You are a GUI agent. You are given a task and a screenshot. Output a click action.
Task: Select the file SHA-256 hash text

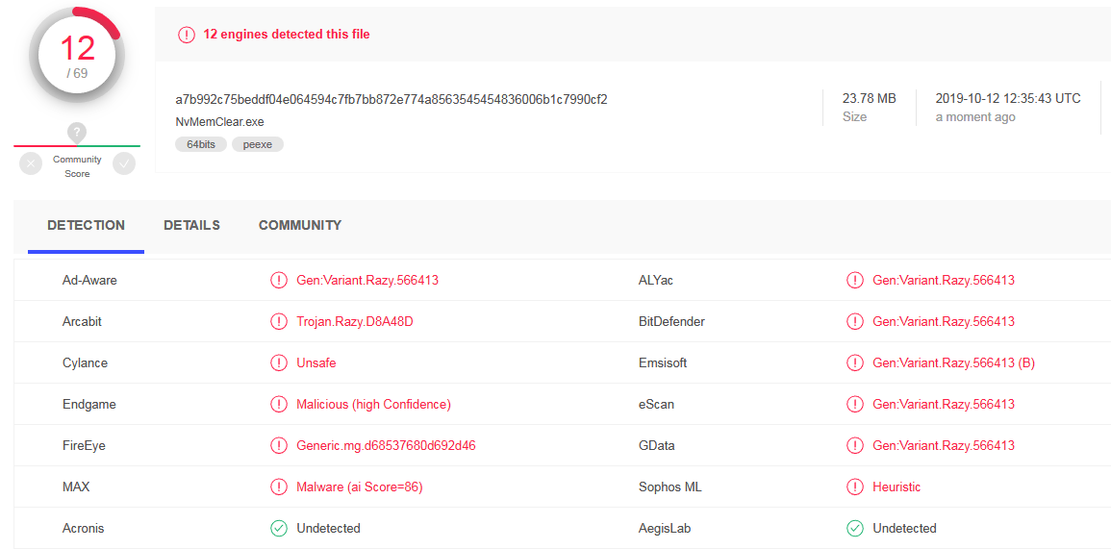[x=391, y=99]
